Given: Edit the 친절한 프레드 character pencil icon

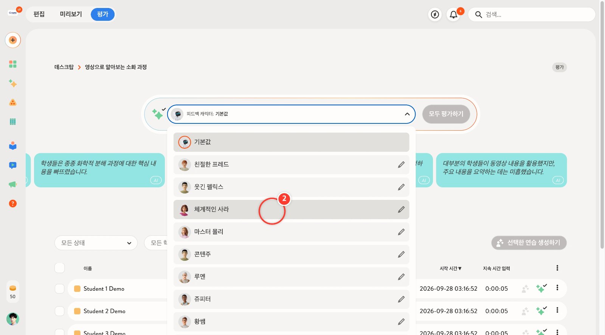Looking at the screenshot, I should click(x=401, y=165).
